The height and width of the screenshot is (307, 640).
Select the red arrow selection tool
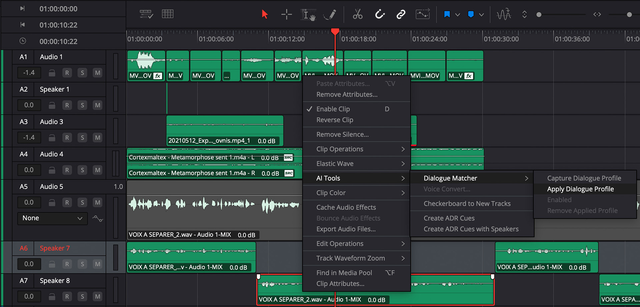click(265, 14)
